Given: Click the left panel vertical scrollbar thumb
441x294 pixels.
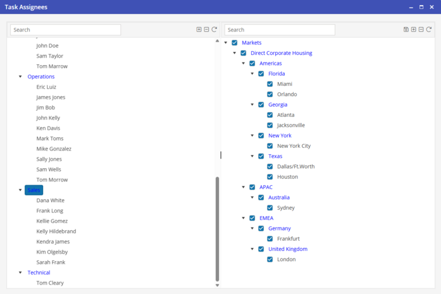Looking at the screenshot, I should pos(217,228).
